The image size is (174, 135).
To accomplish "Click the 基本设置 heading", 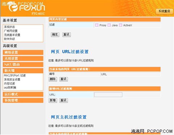I will point(10,20).
